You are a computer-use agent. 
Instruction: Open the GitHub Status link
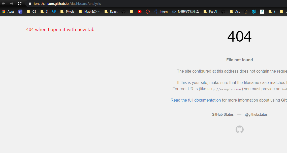[x=222, y=114]
